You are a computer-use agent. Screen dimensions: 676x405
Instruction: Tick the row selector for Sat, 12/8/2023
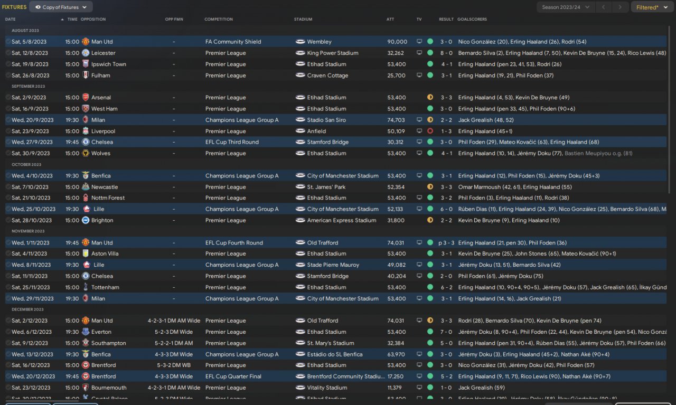point(8,53)
